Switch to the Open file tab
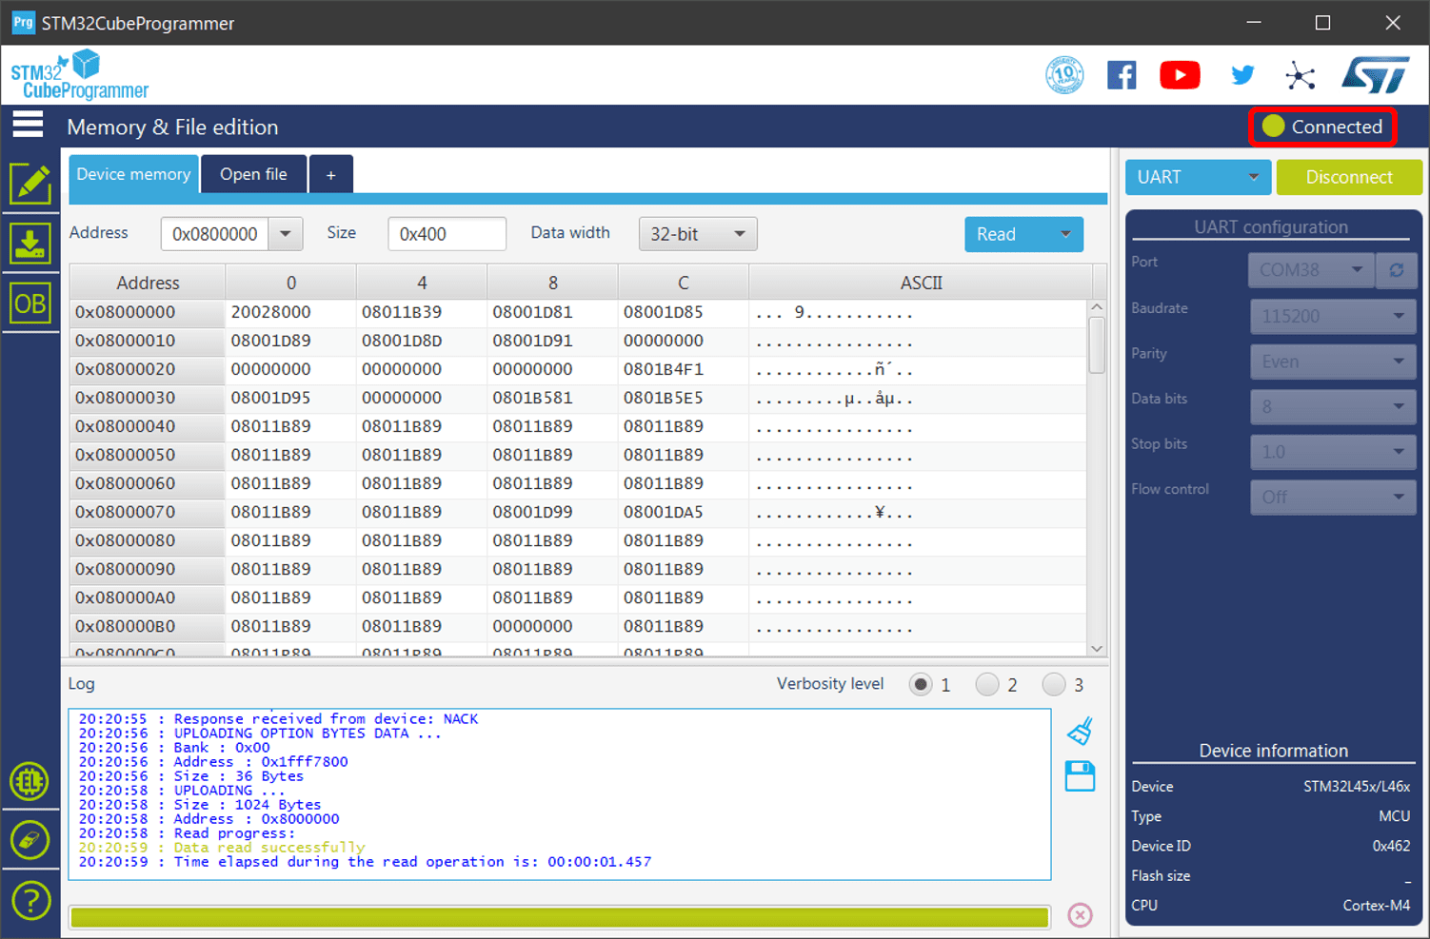Viewport: 1430px width, 939px height. pyautogui.click(x=253, y=174)
